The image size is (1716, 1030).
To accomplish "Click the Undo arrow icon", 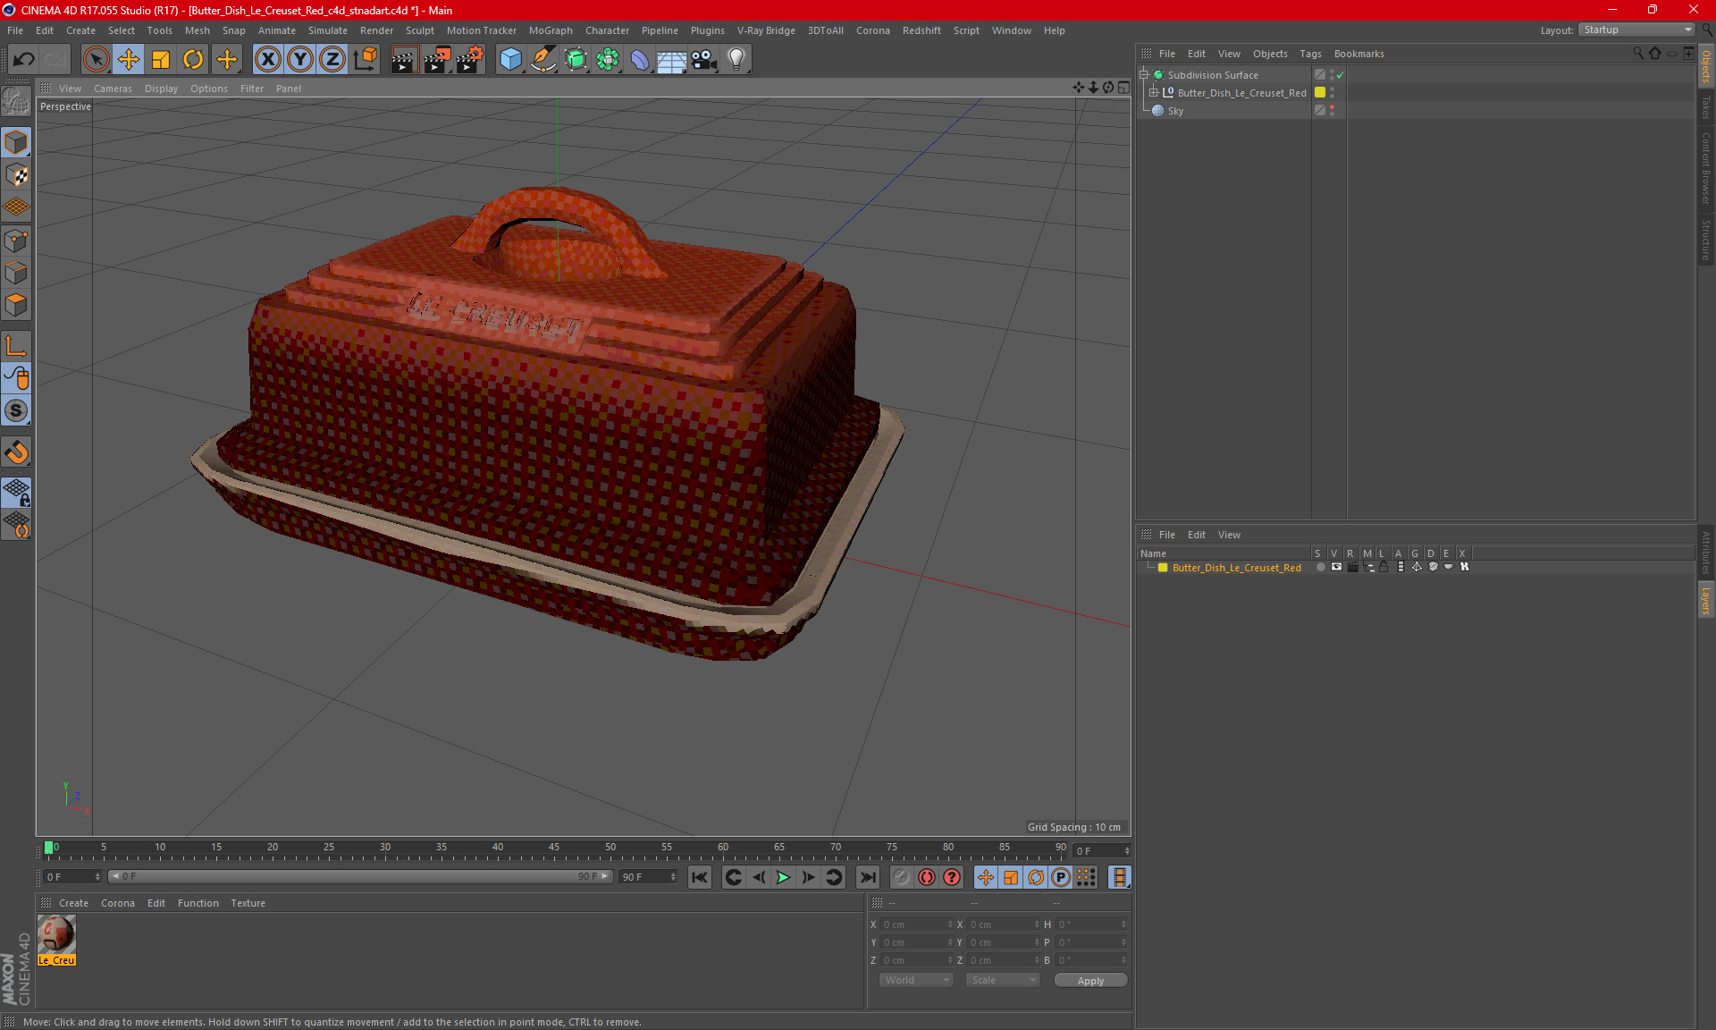I will [x=24, y=59].
